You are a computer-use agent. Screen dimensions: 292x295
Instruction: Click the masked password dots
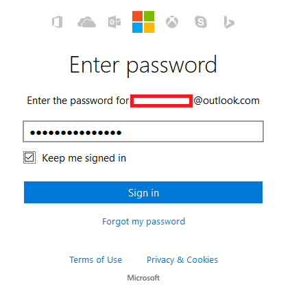[75, 133]
